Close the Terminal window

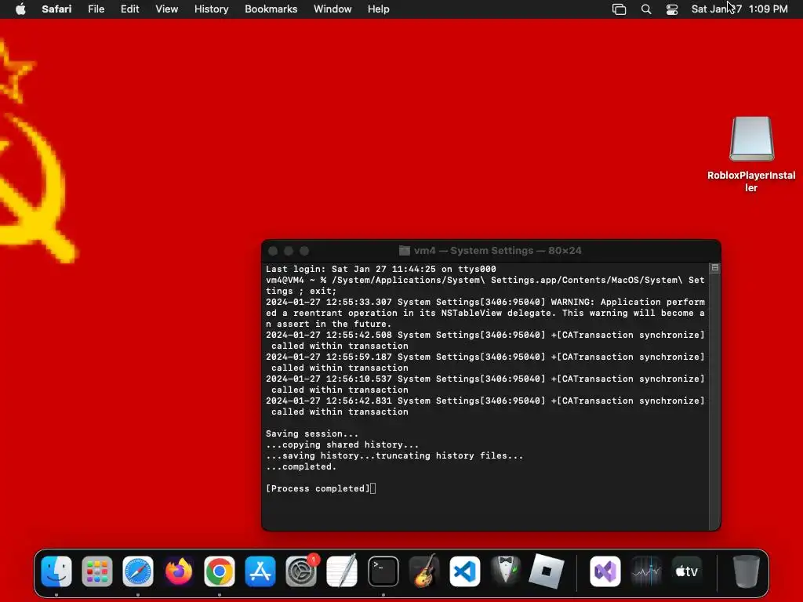[273, 251]
